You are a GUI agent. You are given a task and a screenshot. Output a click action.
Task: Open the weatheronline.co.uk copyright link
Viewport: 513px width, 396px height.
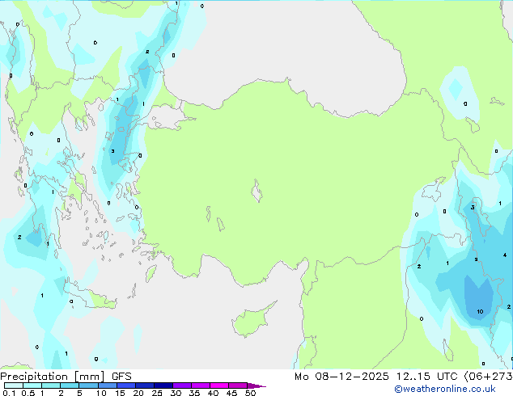445,389
